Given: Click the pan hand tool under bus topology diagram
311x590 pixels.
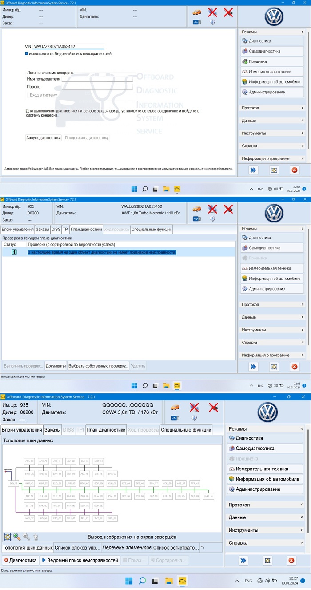Looking at the screenshot, I should coord(36,537).
